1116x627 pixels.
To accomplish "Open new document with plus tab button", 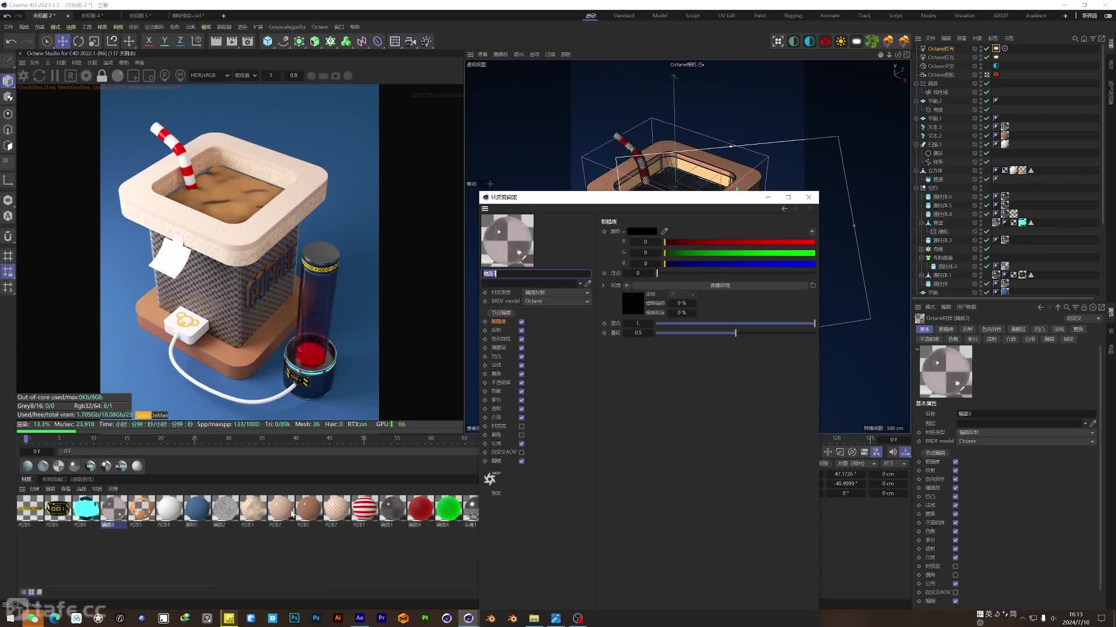I will 223,16.
